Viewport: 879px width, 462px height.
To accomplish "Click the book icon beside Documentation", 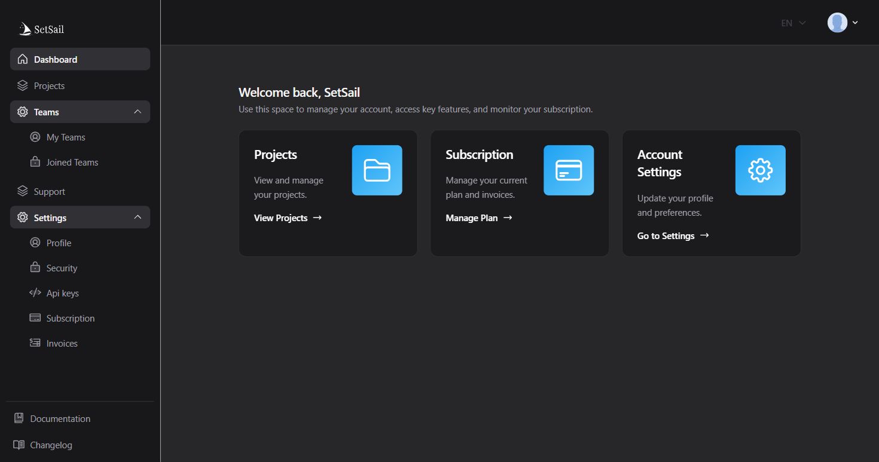I will [19, 418].
